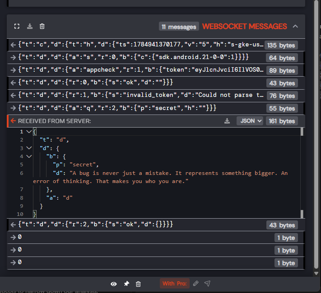Viewport: 321px width, 293px height.
Task: Fold the JSON root object on line 1
Action: 29,132
